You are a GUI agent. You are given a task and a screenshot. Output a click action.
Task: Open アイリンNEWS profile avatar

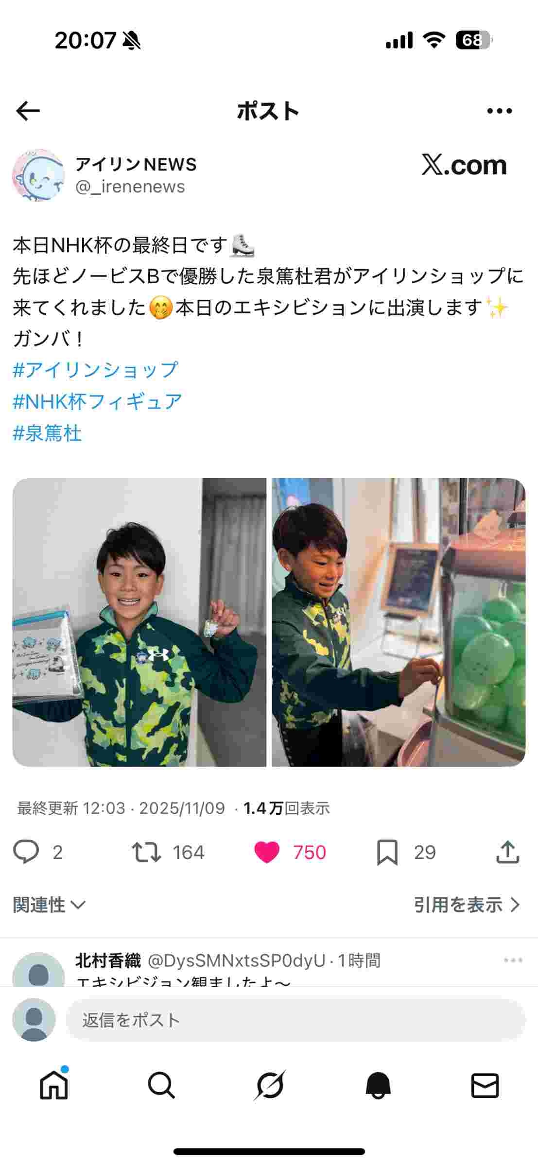[38, 175]
